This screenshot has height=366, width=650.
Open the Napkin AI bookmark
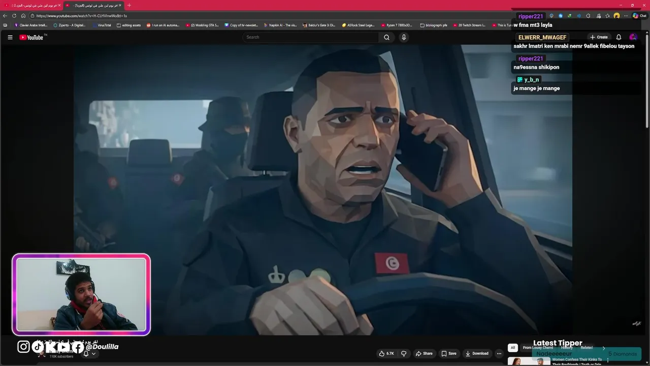pyautogui.click(x=280, y=25)
